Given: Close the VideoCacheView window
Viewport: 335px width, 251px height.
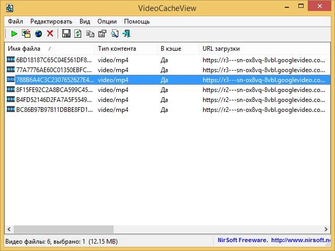Looking at the screenshot, I should coord(320,6).
